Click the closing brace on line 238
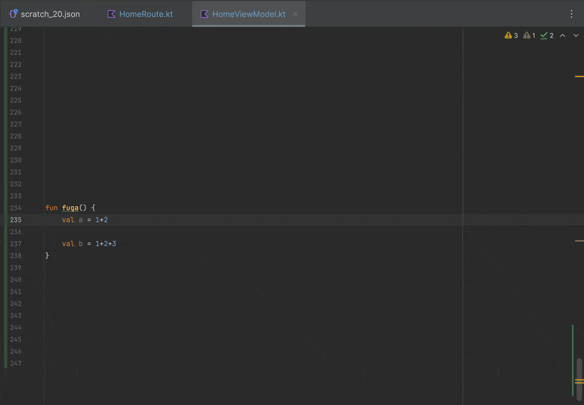This screenshot has width=584, height=405. 47,255
